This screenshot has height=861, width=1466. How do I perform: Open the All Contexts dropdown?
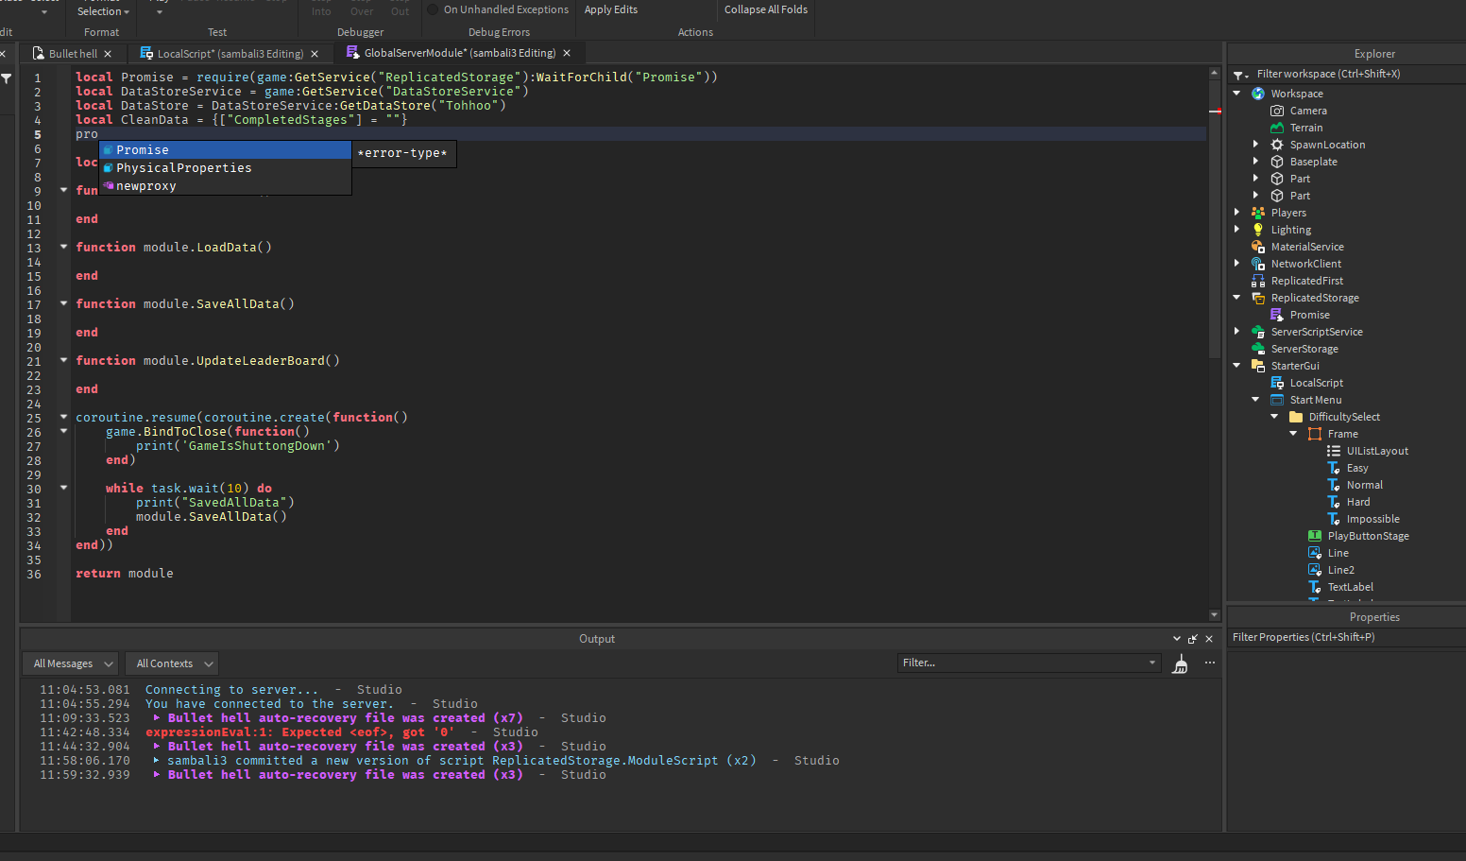(171, 663)
